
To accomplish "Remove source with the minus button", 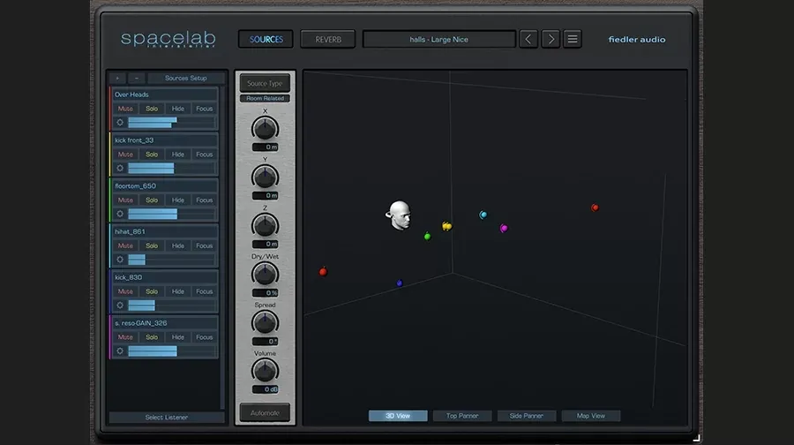I will click(x=136, y=78).
